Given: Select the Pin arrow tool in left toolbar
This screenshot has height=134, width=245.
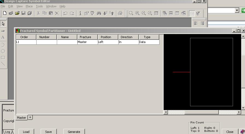Looking at the screenshot, I should 3,31.
